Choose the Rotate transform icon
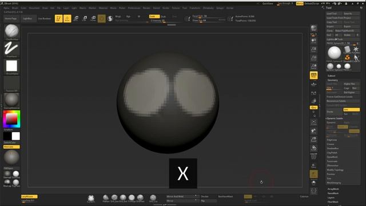Image resolution: width=366 pixels, height=206 pixels. (93, 18)
